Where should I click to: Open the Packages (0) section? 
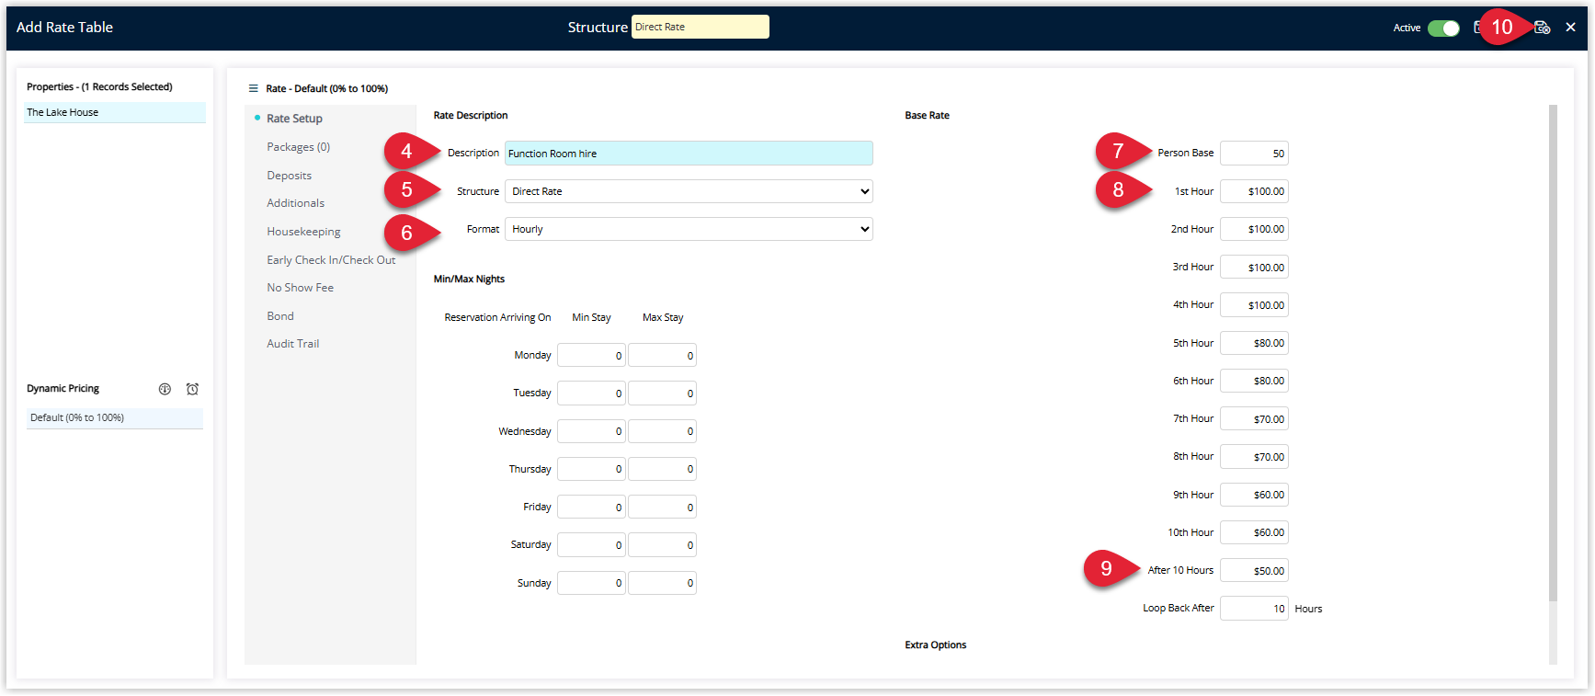298,147
